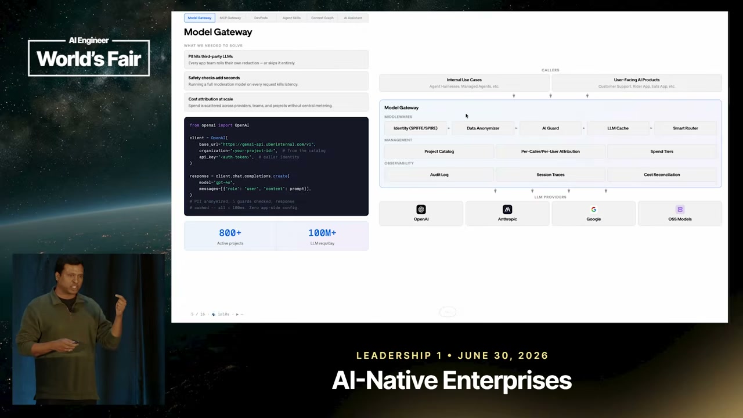Viewport: 743px width, 418px height.
Task: Click the MIDDLEWARES section label
Action: tap(398, 117)
